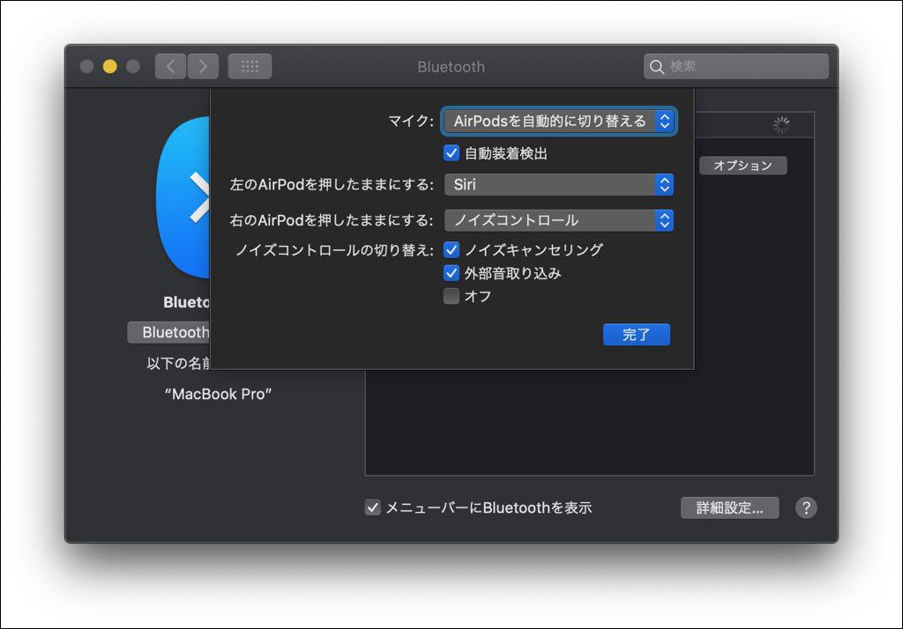
Task: Click the partially hidden Bluetooth toggle button
Action: 168,332
